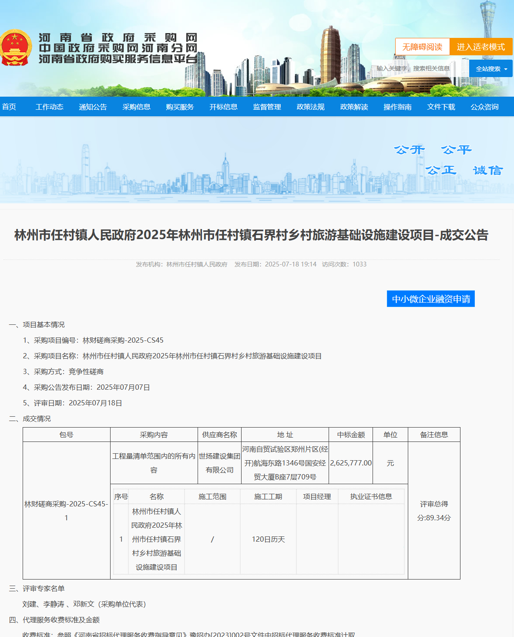
Task: Click the 输入关键字 search input field
Action: click(x=392, y=68)
